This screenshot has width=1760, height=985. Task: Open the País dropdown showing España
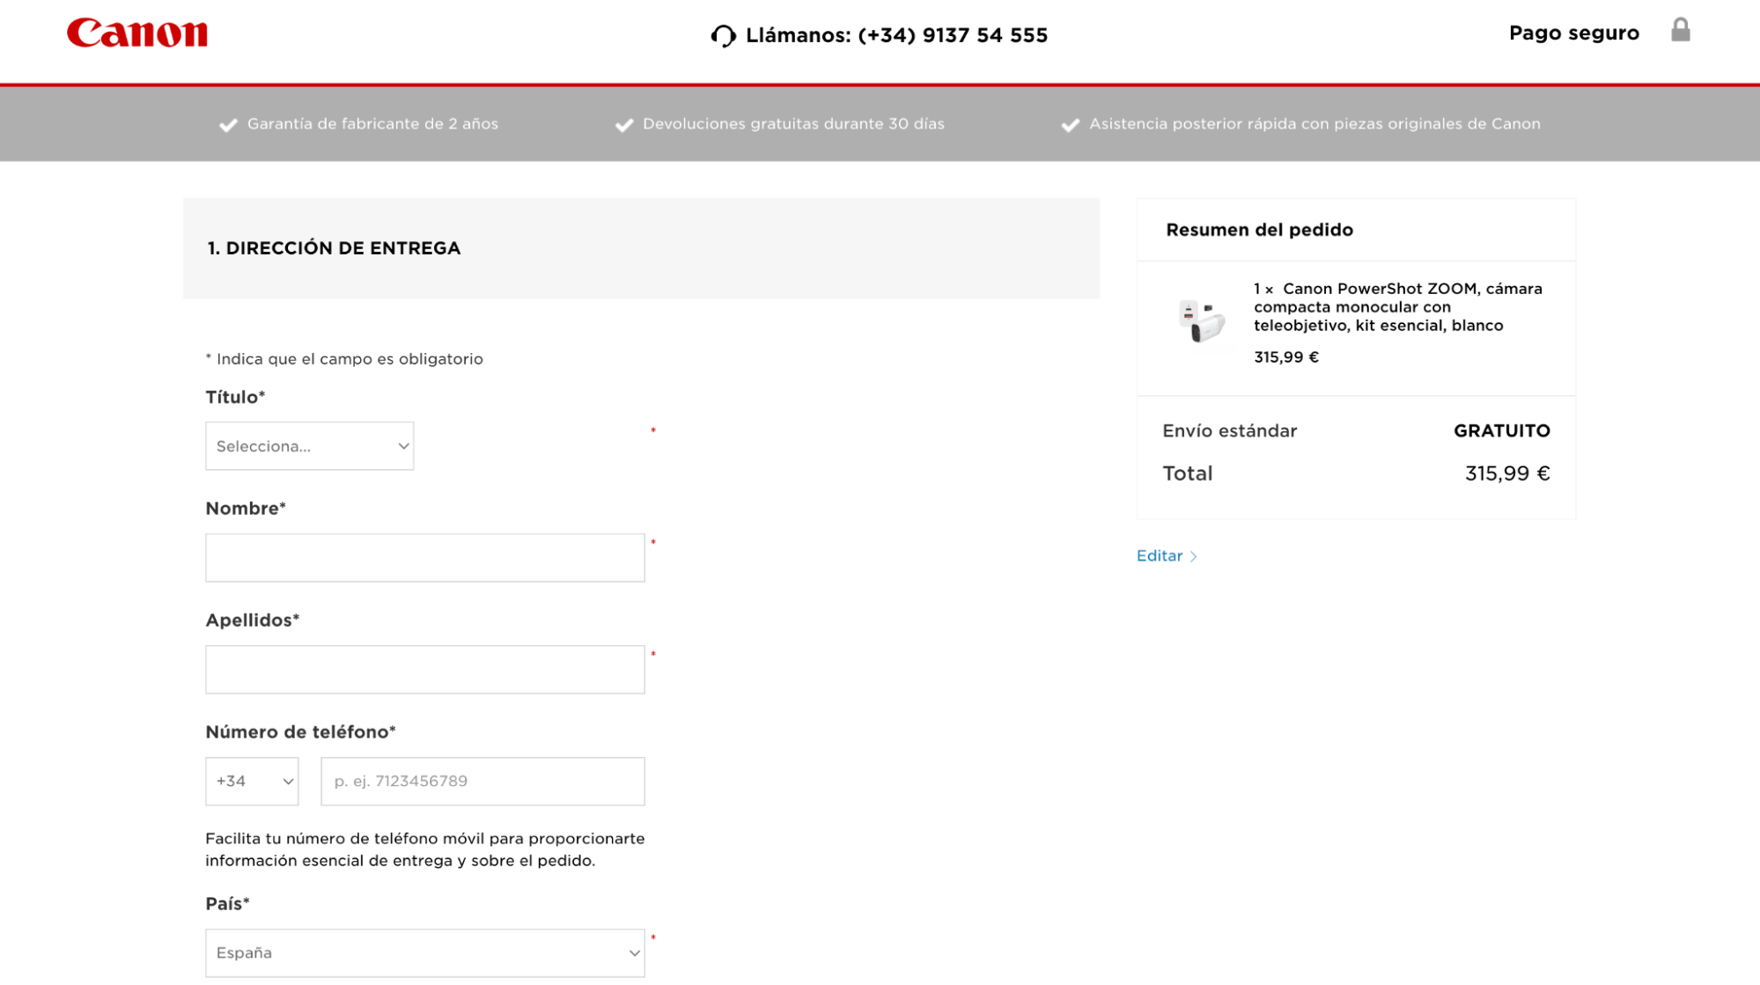coord(424,953)
